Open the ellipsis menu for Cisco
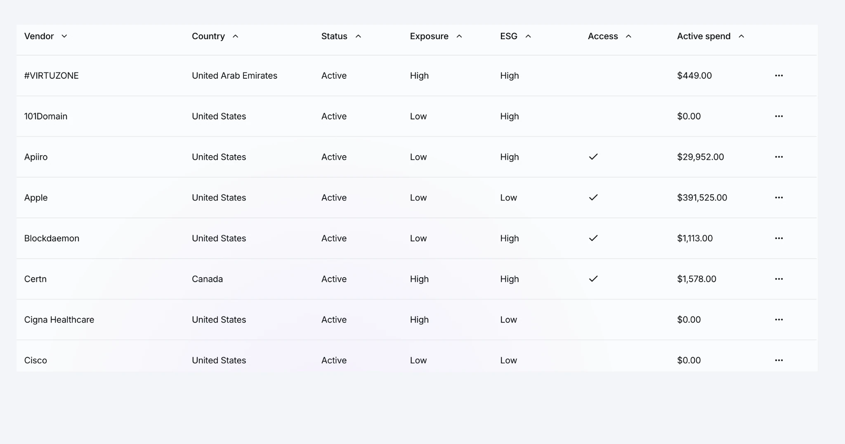Image resolution: width=845 pixels, height=444 pixels. click(779, 360)
